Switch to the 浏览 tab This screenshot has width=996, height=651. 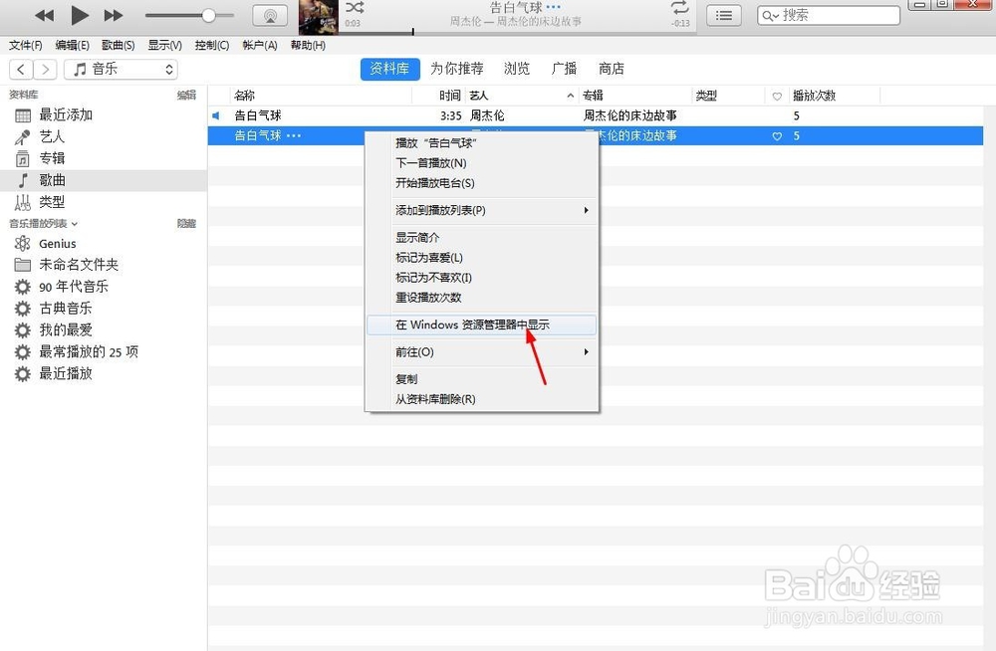pyautogui.click(x=516, y=69)
